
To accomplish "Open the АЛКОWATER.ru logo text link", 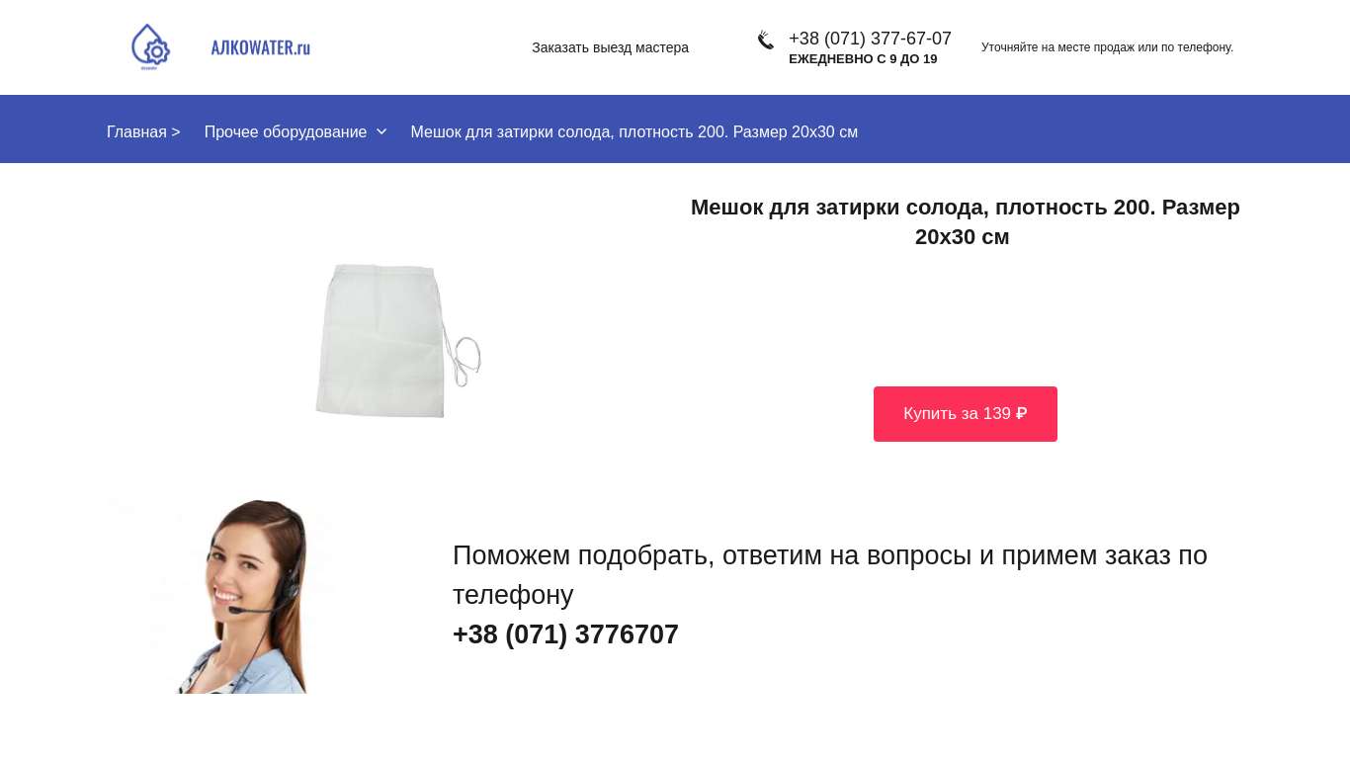I will 261,47.
